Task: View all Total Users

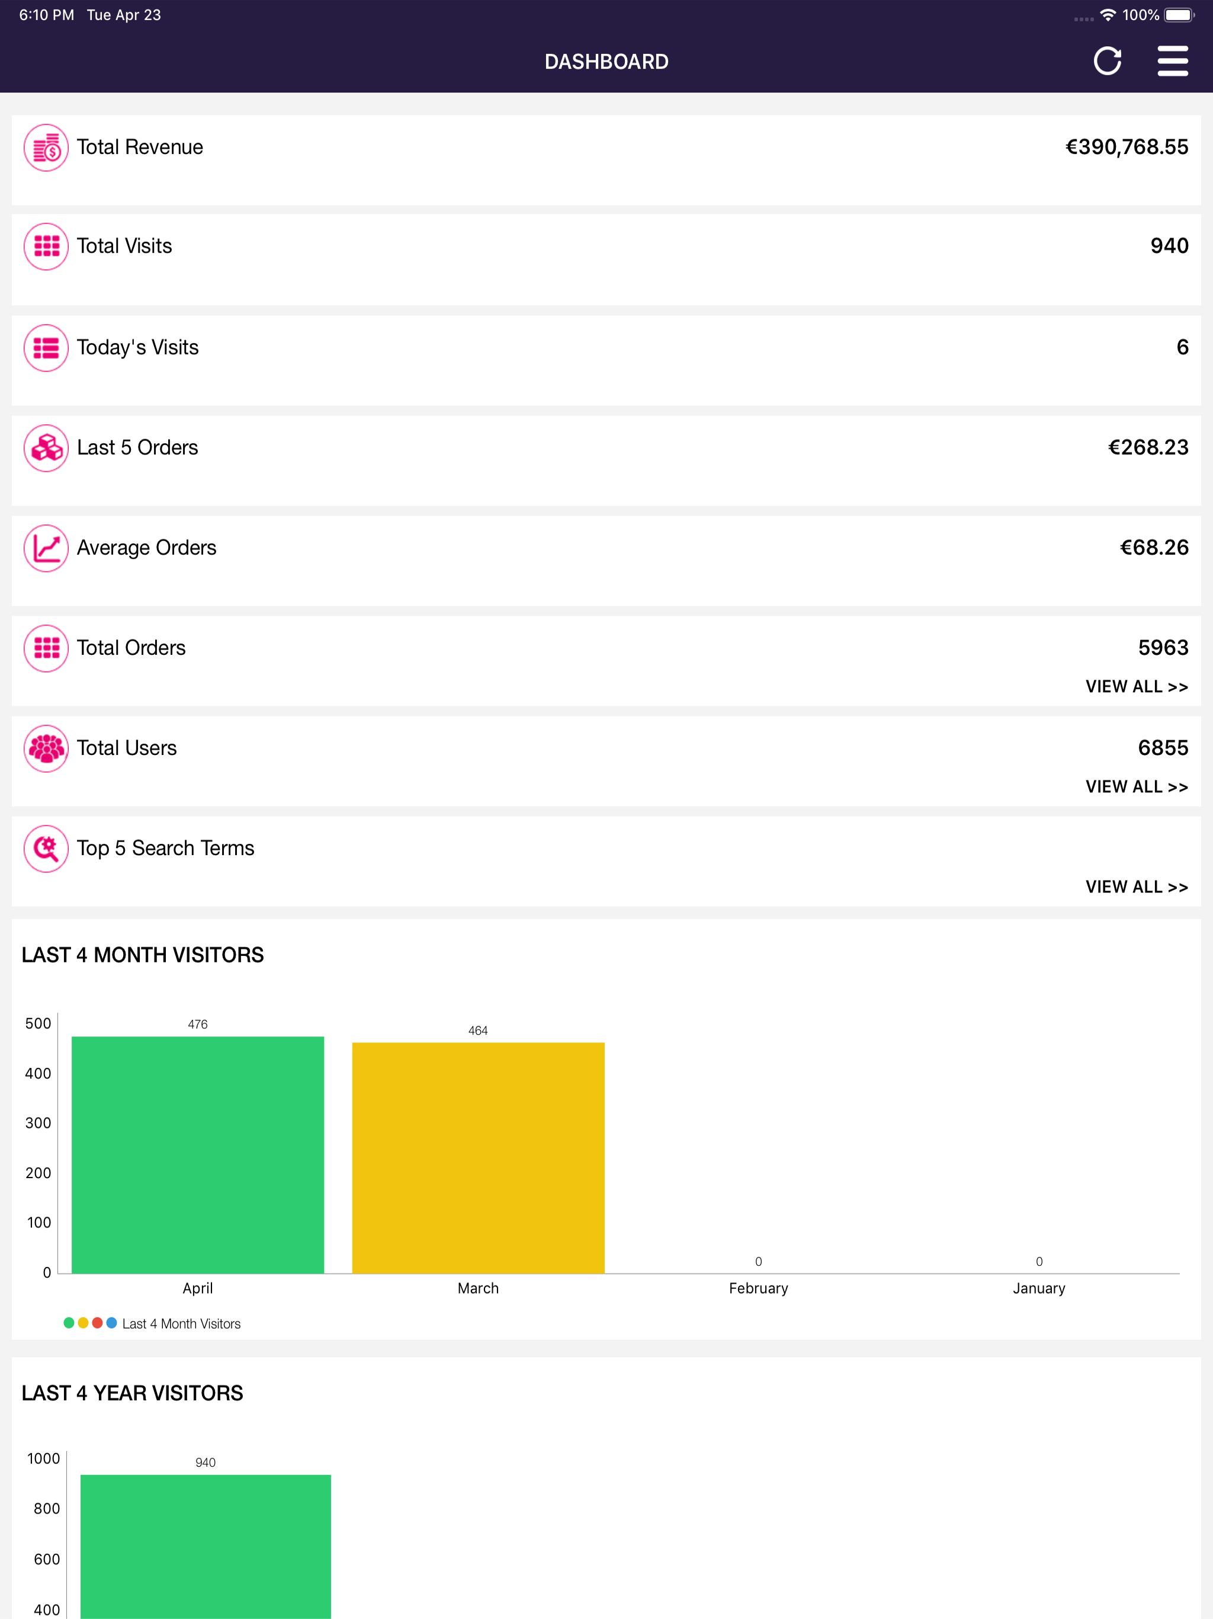Action: pyautogui.click(x=1136, y=787)
